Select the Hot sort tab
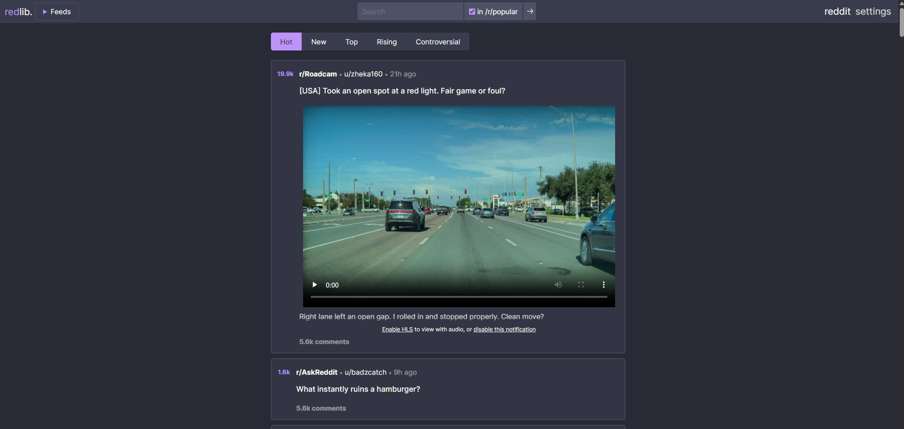This screenshot has width=904, height=429. pos(286,42)
